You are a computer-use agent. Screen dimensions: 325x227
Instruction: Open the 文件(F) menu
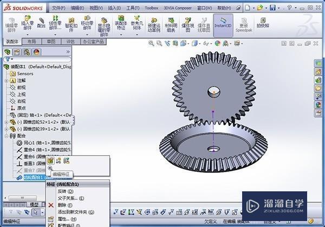pyautogui.click(x=58, y=8)
